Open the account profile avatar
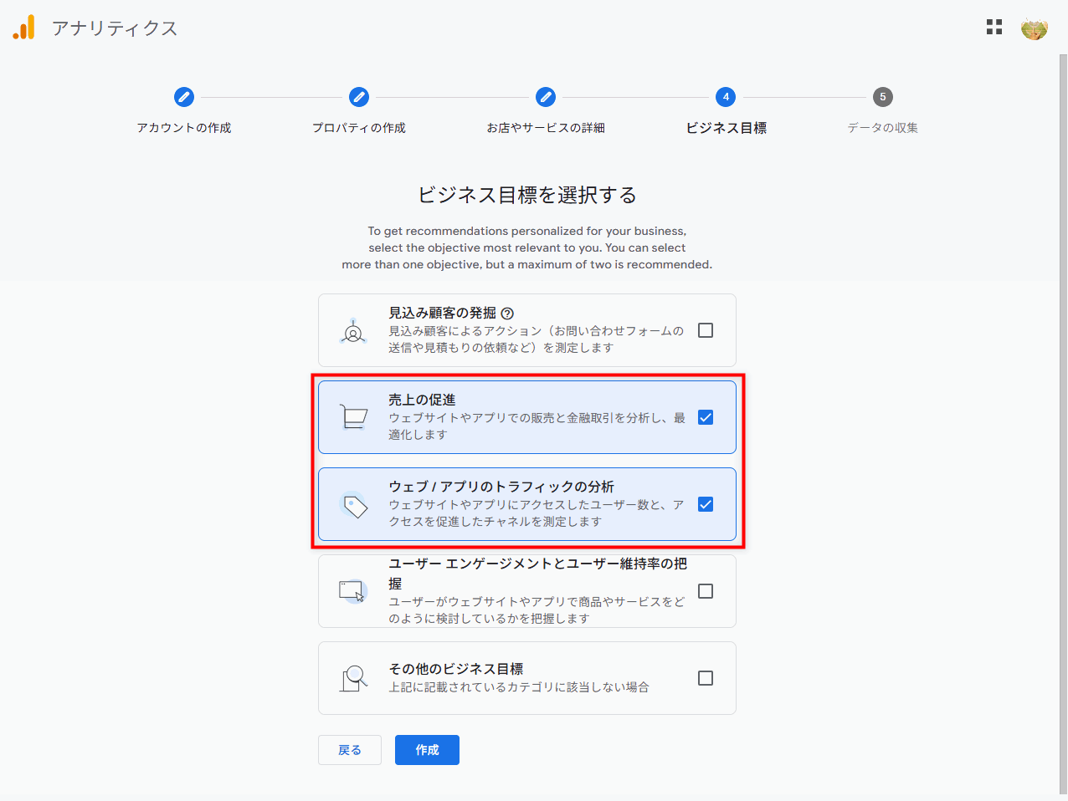Image resolution: width=1068 pixels, height=801 pixels. point(1035,28)
